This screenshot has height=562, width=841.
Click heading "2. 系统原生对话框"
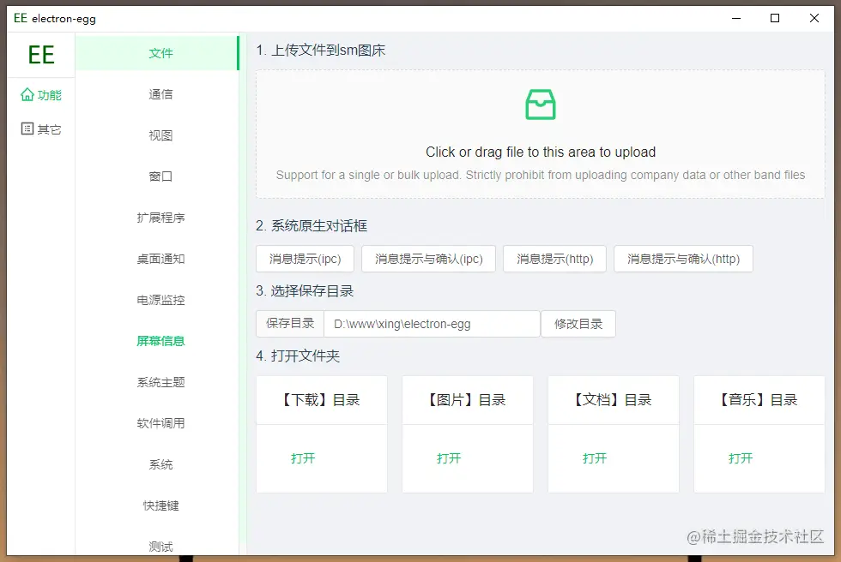click(x=312, y=226)
